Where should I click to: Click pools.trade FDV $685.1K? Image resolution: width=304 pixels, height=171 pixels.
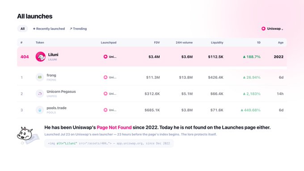[x=152, y=110]
